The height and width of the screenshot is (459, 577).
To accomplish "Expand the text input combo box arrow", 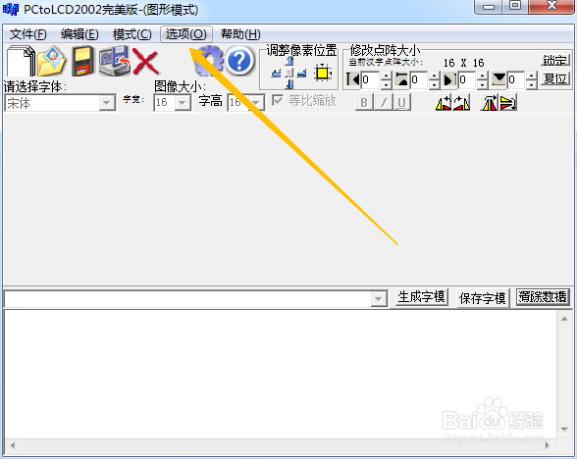I will pos(379,298).
